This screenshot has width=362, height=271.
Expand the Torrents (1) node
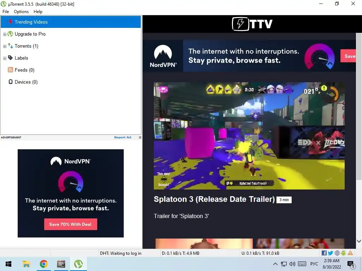point(5,46)
